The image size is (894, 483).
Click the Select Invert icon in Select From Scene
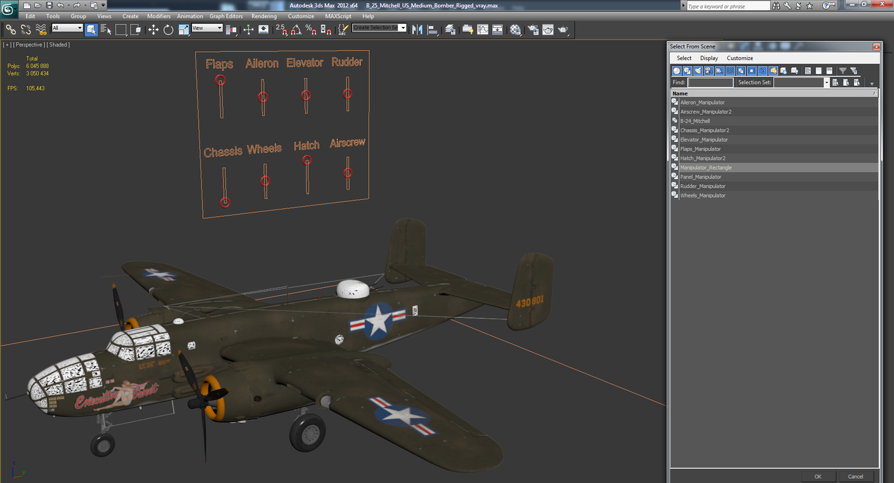pyautogui.click(x=857, y=82)
